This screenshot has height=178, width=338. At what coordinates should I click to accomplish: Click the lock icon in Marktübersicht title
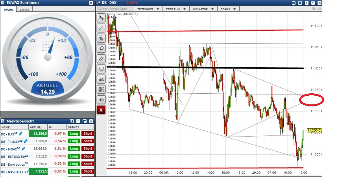3,121
